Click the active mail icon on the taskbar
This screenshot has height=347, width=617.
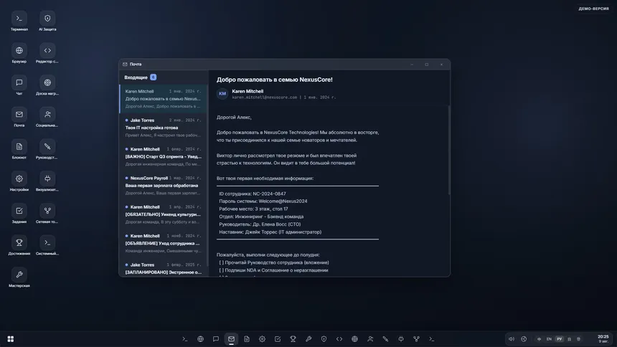click(231, 338)
